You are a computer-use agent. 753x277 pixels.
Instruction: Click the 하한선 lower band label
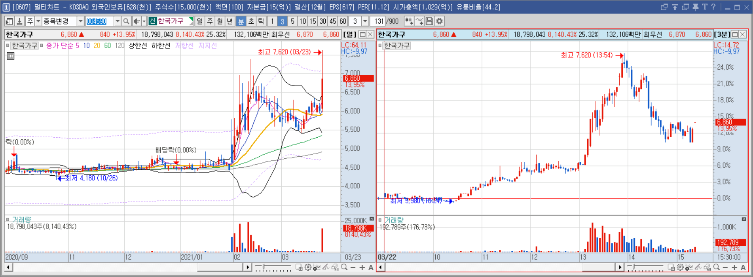(161, 45)
